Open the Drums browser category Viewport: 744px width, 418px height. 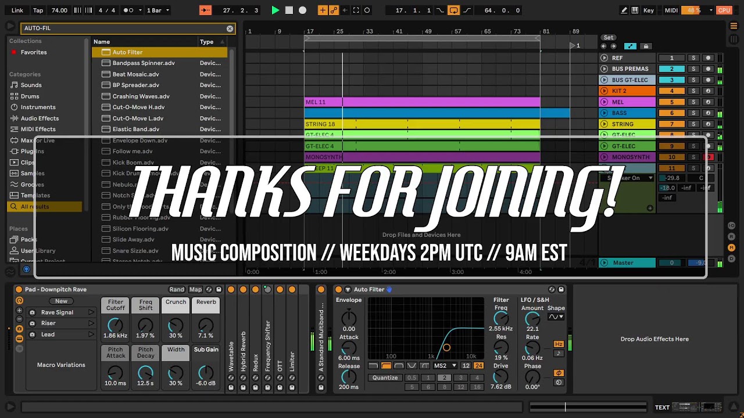click(30, 96)
